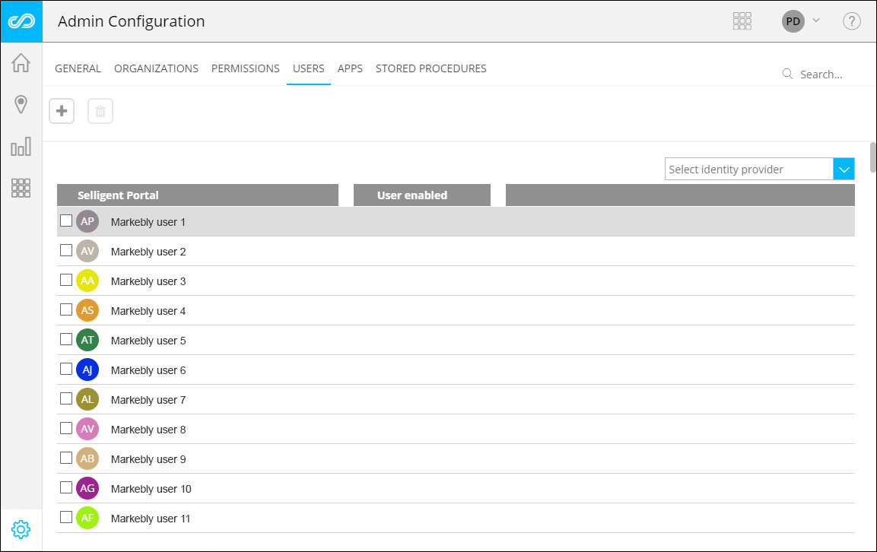
Task: Open the Home icon in the sidebar
Action: (21, 64)
